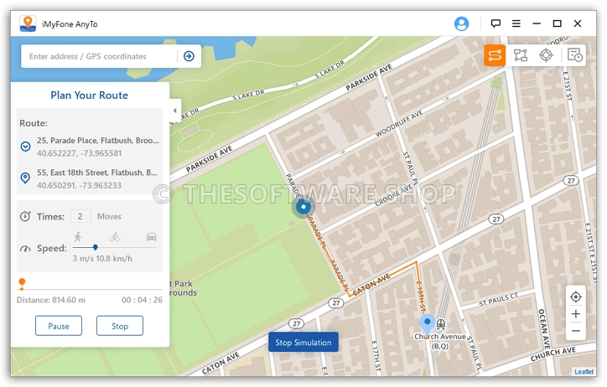Select the teleport mode crosshair icon

point(547,55)
